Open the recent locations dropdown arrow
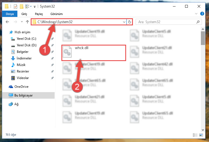This screenshot has height=142, width=209. (22, 22)
